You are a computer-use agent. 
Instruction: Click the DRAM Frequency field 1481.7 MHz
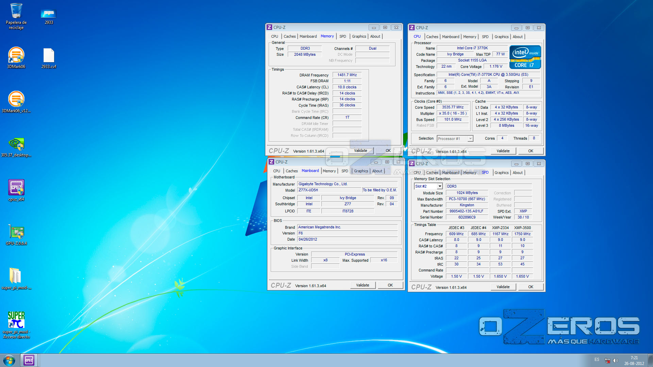click(x=347, y=75)
